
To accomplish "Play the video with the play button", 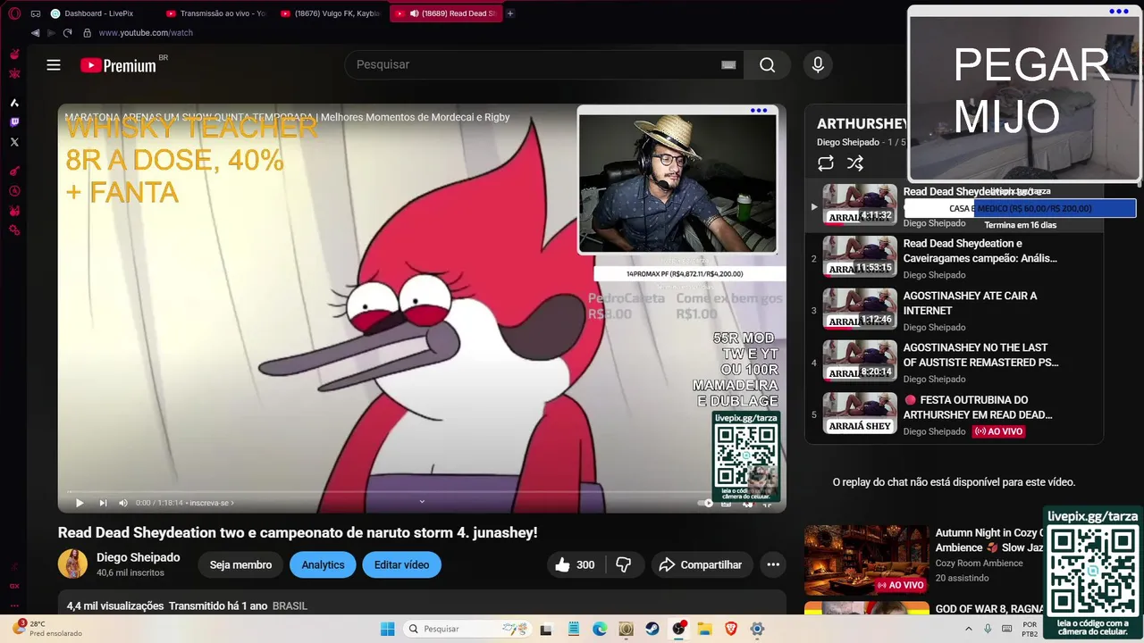I will click(80, 503).
